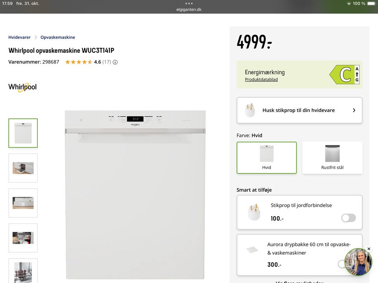Click the plug icon in Husk stikprop banner
This screenshot has width=378, height=283.
[250, 110]
